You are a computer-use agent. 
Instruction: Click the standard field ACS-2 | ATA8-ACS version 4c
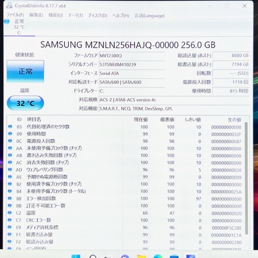[x=174, y=100]
